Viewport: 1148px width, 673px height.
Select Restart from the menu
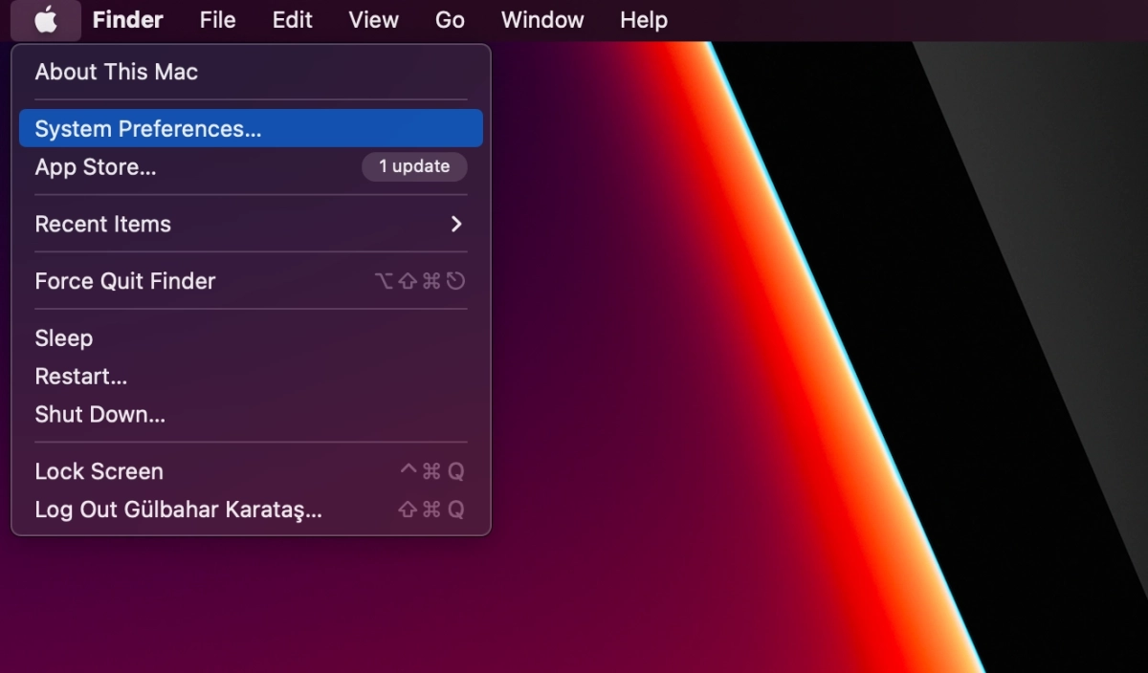tap(80, 376)
